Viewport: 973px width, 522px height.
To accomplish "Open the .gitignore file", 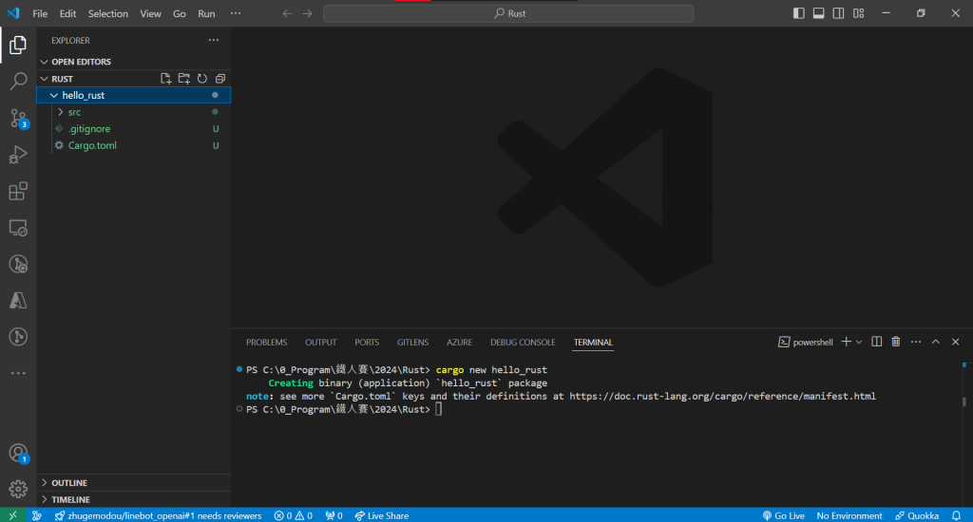I will (134, 129).
